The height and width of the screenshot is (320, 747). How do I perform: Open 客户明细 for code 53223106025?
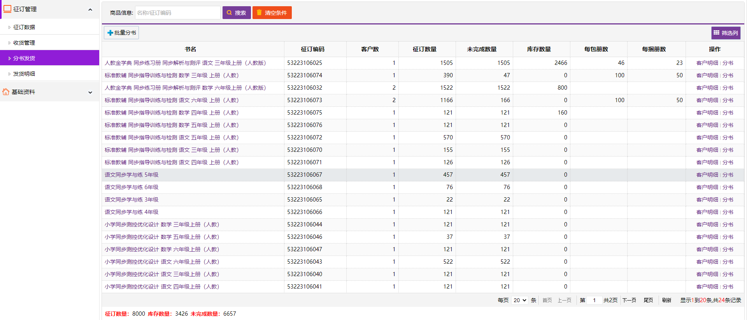(x=707, y=63)
